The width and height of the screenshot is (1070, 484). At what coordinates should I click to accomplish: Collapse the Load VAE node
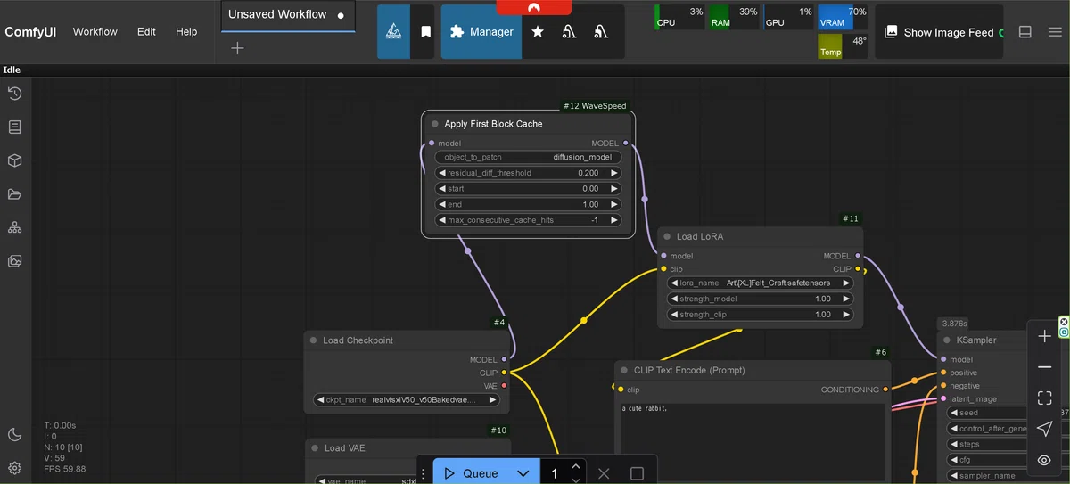[x=315, y=447]
